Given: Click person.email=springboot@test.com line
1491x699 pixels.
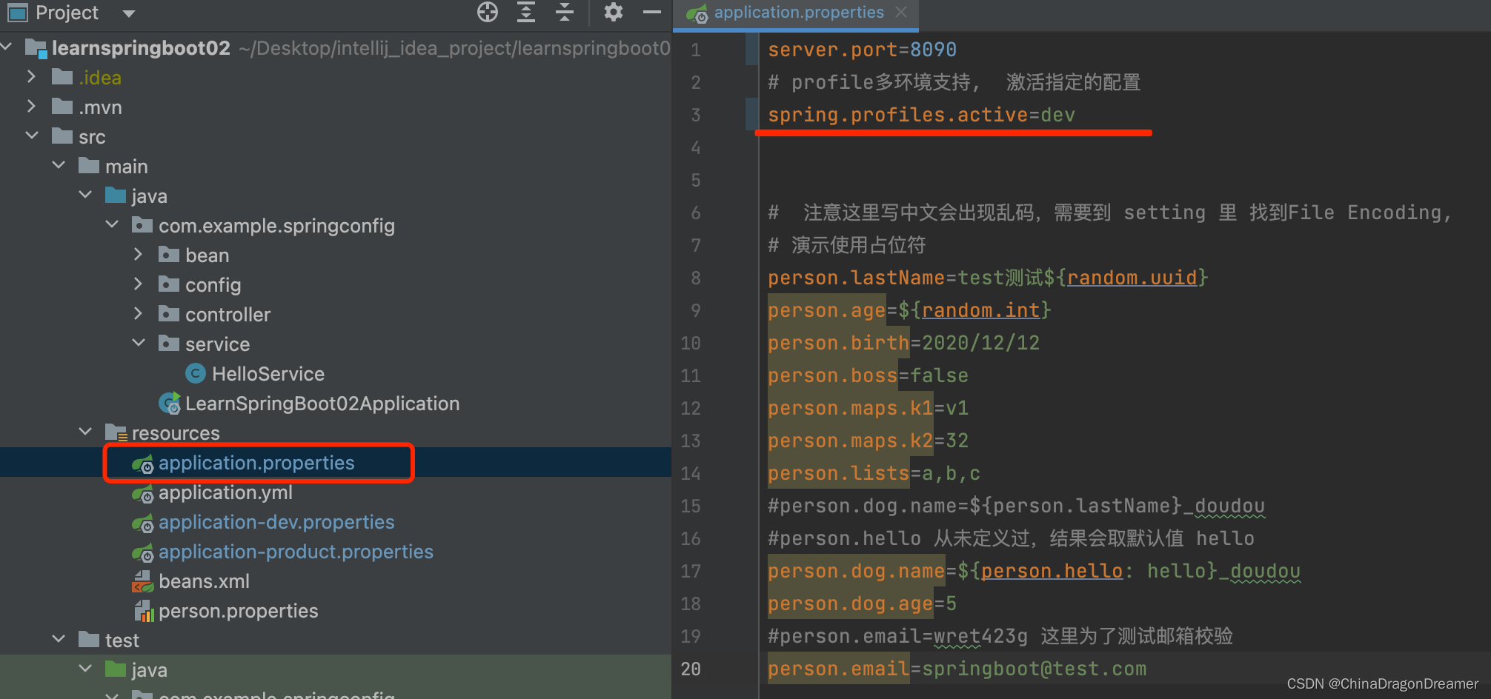Looking at the screenshot, I should point(957,669).
